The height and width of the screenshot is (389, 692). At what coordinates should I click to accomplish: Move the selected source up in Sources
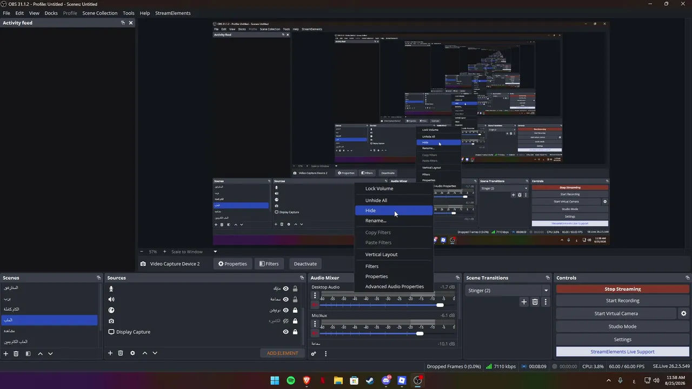tap(144, 353)
